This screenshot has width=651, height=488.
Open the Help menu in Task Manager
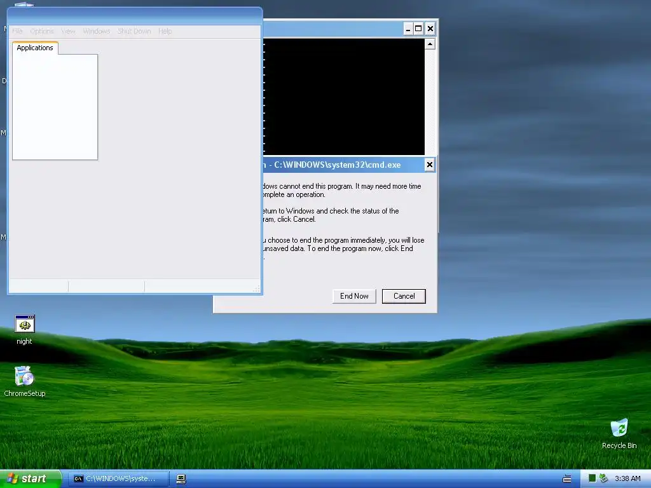tap(165, 31)
